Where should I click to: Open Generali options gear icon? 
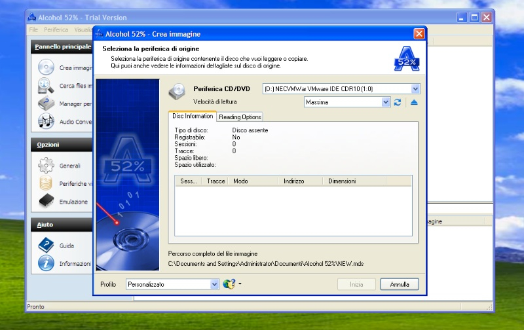[x=46, y=166]
